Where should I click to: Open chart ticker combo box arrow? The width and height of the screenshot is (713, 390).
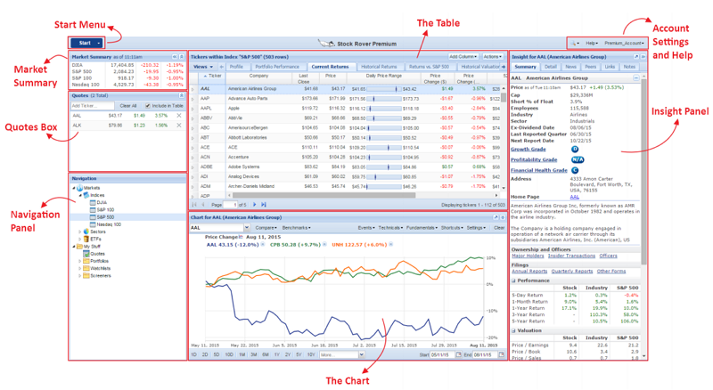tap(247, 228)
